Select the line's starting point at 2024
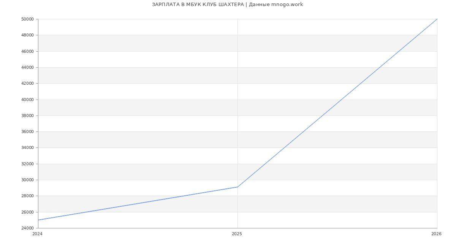This screenshot has width=456, height=247. (38, 220)
